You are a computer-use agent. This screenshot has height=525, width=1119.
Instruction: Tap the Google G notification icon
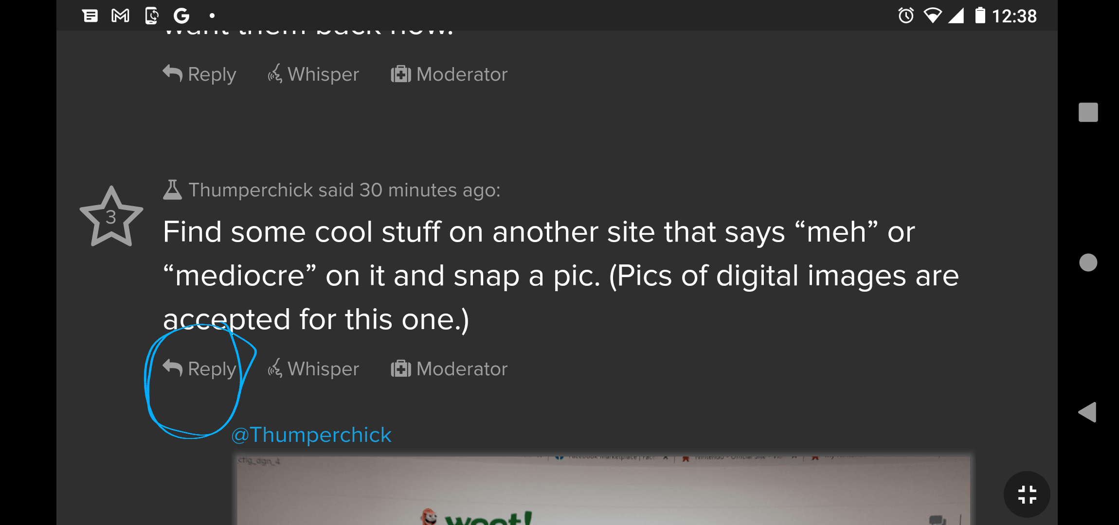point(181,16)
